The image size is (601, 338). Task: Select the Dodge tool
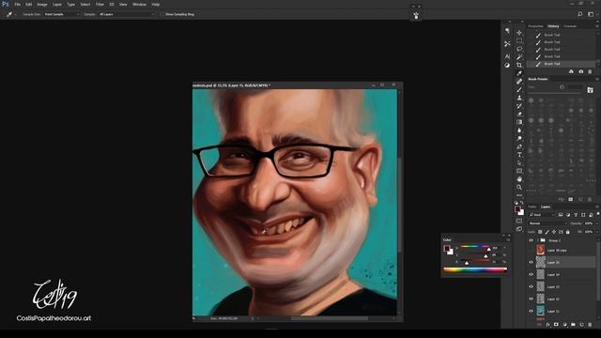(x=519, y=138)
